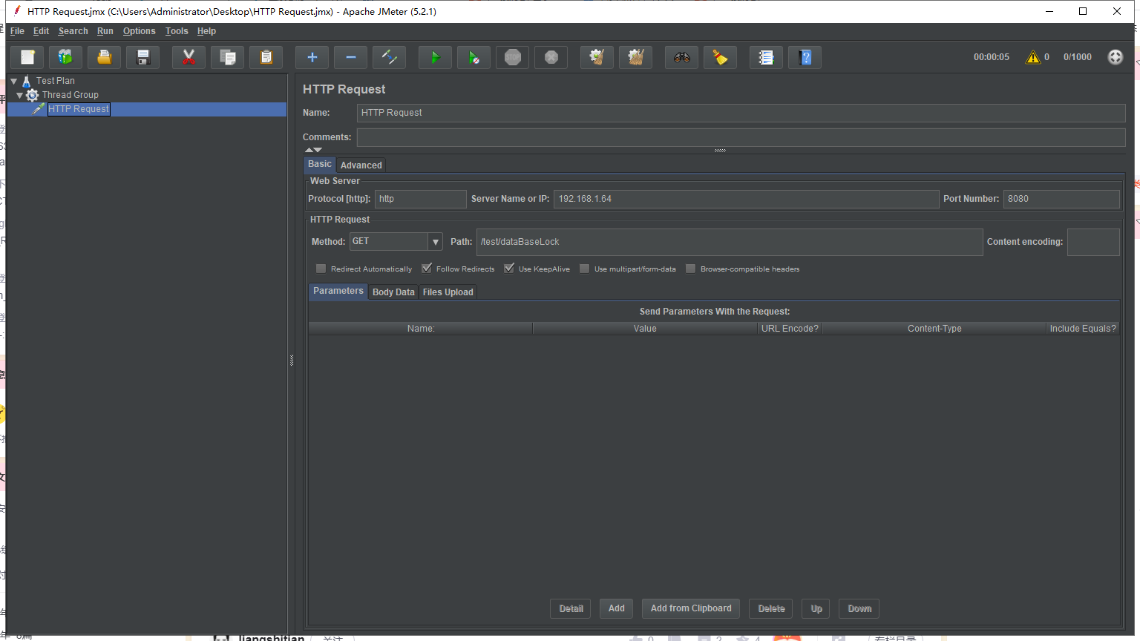The height and width of the screenshot is (641, 1140).
Task: Click the Open file folder icon
Action: [x=105, y=57]
